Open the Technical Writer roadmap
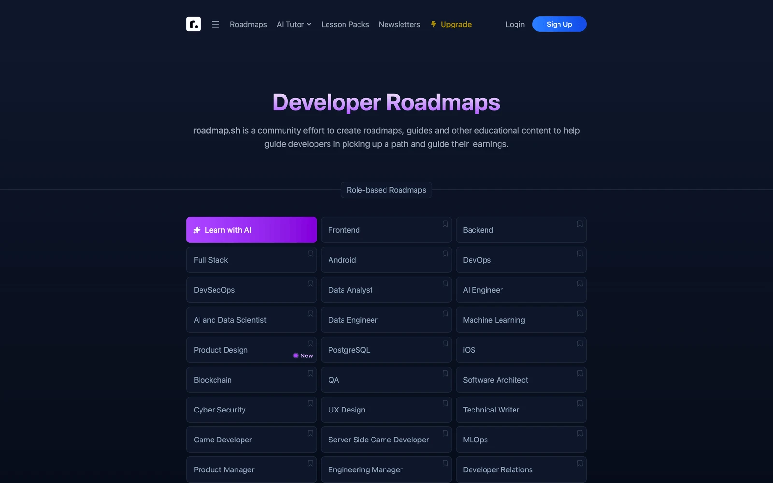The height and width of the screenshot is (483, 773). (521, 410)
